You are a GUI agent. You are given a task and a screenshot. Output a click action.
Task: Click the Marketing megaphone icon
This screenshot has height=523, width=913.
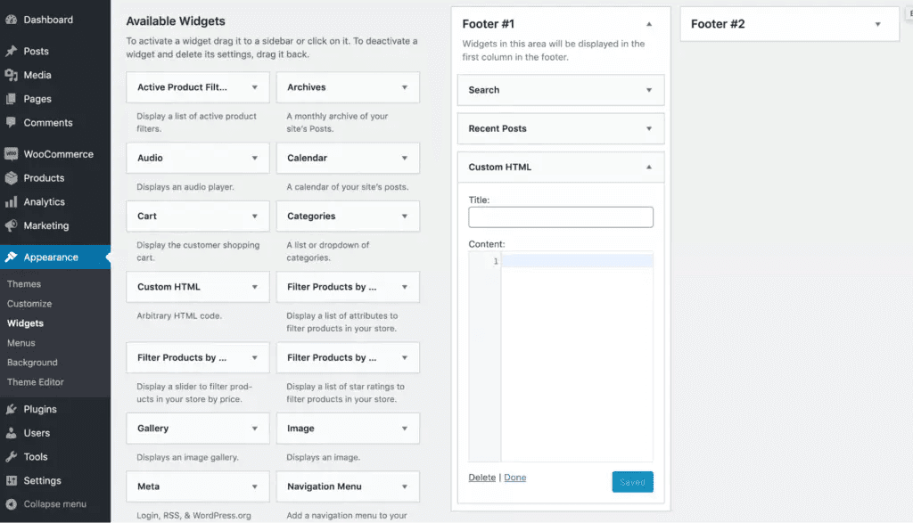tap(11, 226)
